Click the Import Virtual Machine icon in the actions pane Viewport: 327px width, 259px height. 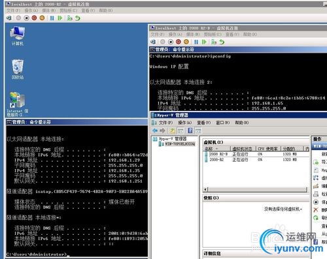316,162
